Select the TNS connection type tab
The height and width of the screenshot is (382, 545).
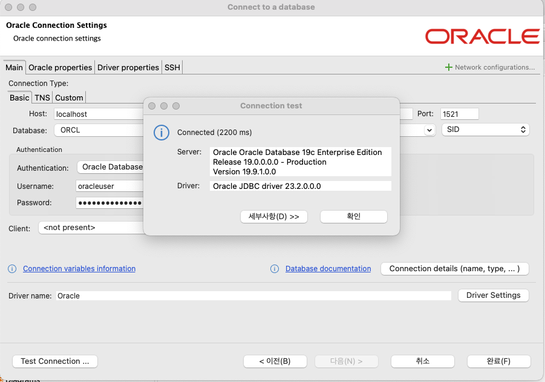pos(42,97)
